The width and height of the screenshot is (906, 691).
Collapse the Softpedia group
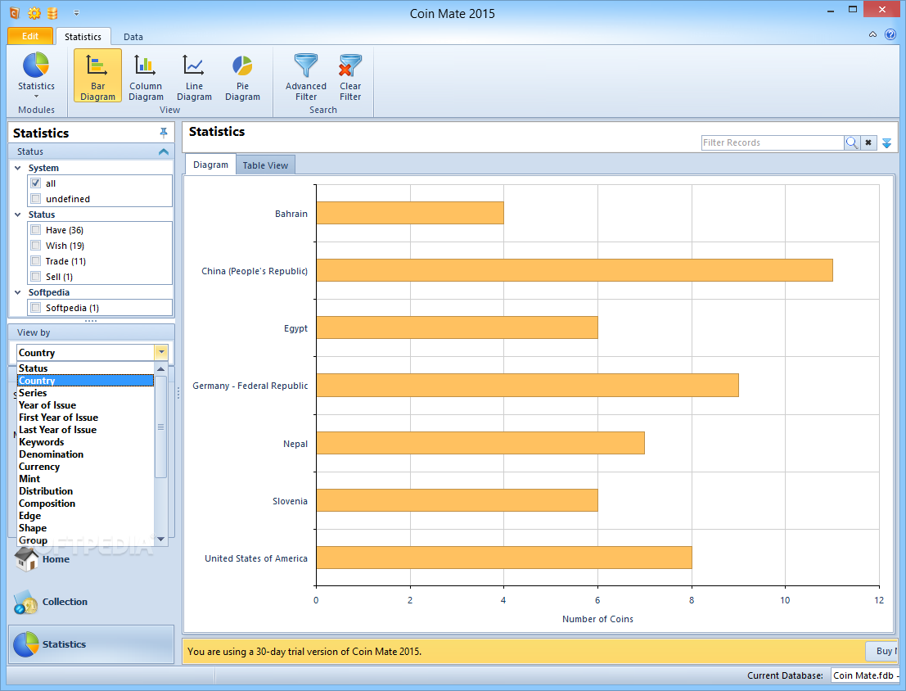pyautogui.click(x=18, y=292)
